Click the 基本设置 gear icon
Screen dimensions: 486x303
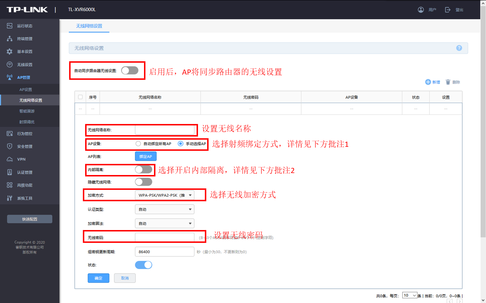click(x=10, y=51)
